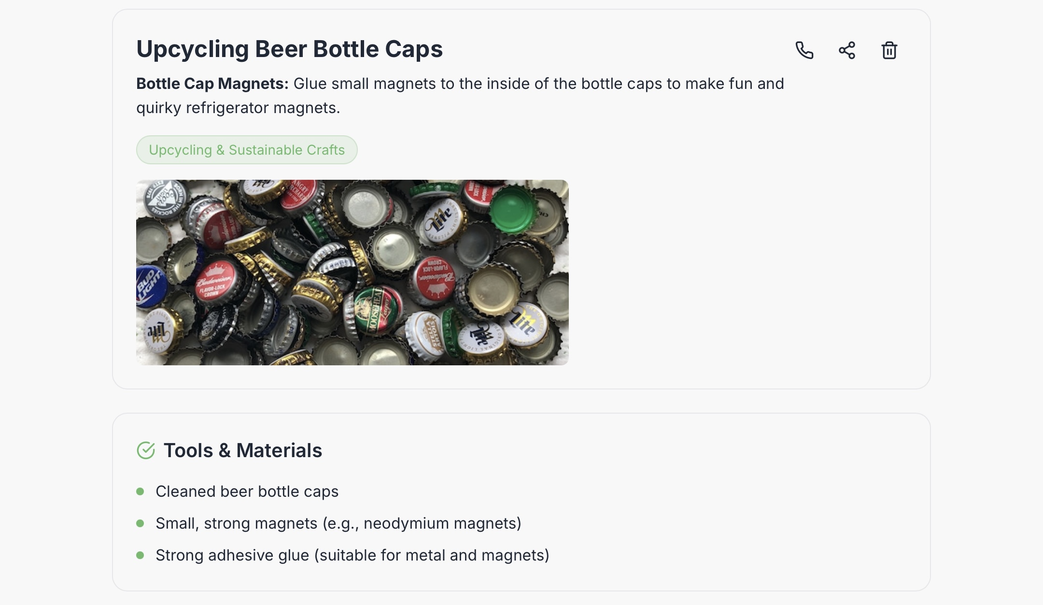
Task: Select the Upcycling & Sustainable Crafts tag
Action: [247, 150]
